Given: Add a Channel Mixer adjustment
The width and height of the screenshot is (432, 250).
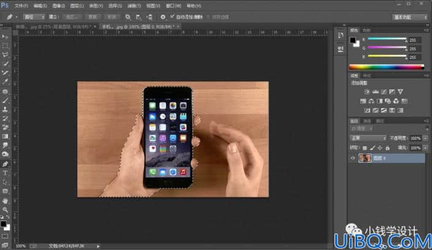Looking at the screenshot, I should coord(396,101).
